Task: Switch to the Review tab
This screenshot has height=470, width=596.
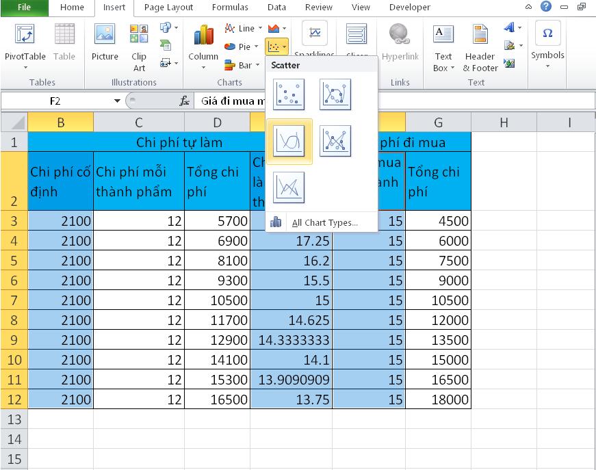Action: pyautogui.click(x=318, y=8)
